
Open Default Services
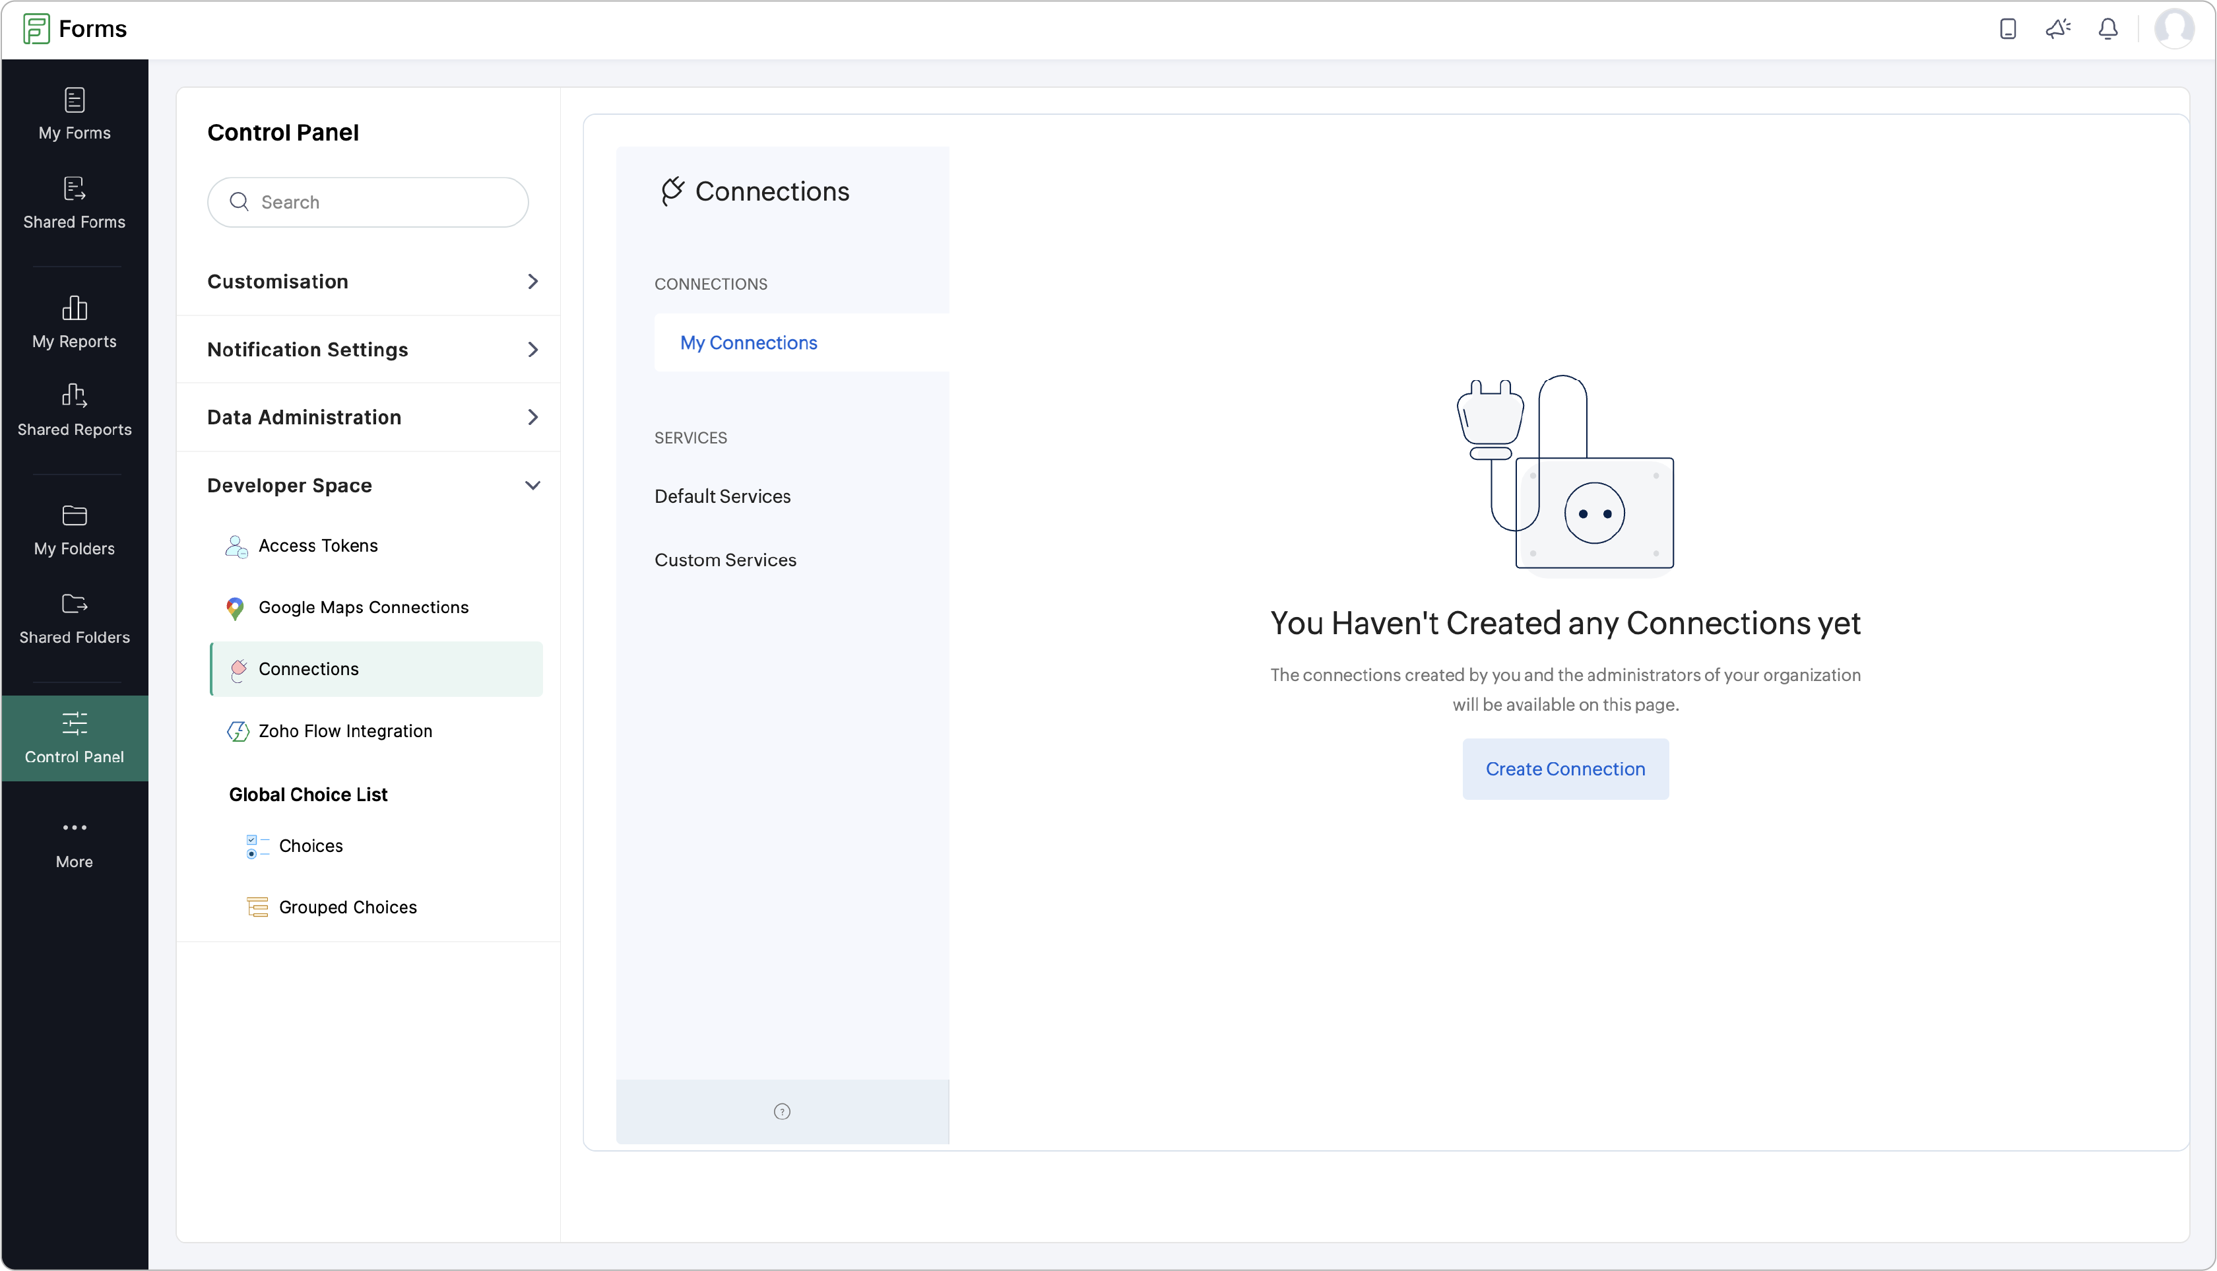(723, 496)
